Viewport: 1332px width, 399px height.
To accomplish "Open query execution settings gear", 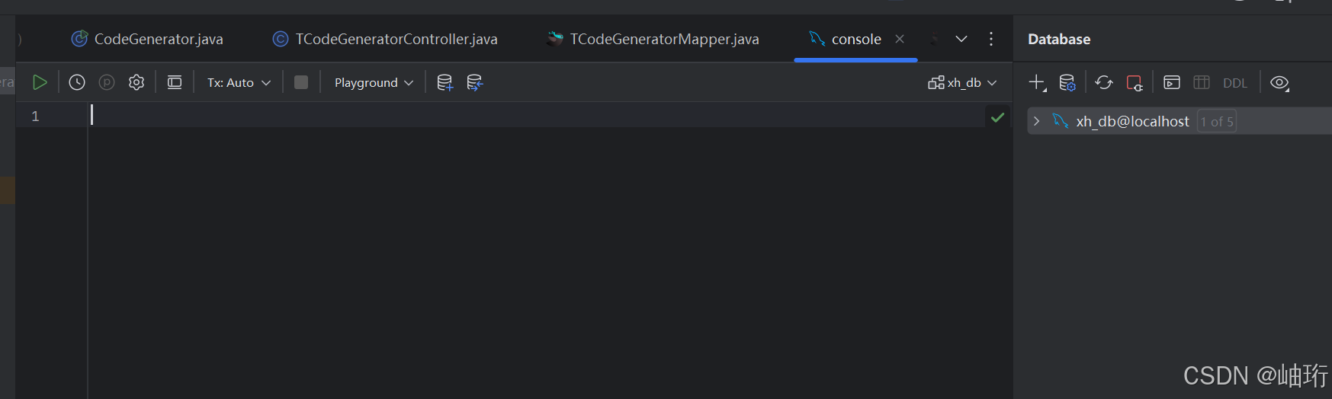I will pyautogui.click(x=136, y=82).
